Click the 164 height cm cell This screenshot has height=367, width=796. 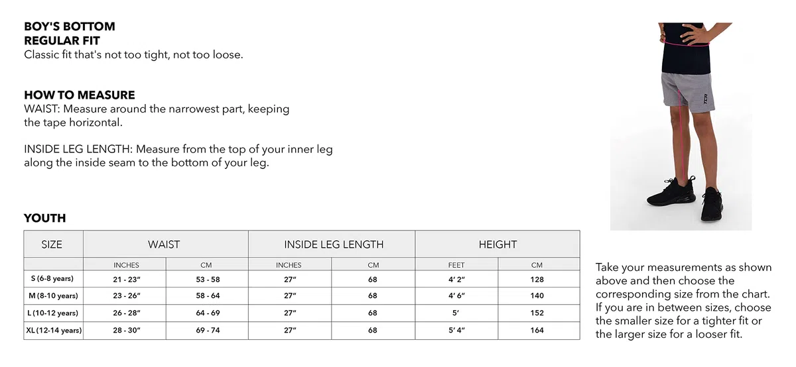[x=537, y=330]
